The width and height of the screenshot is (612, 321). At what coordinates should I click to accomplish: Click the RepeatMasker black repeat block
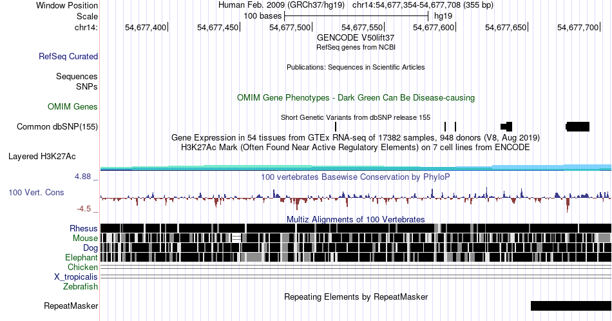coord(571,306)
